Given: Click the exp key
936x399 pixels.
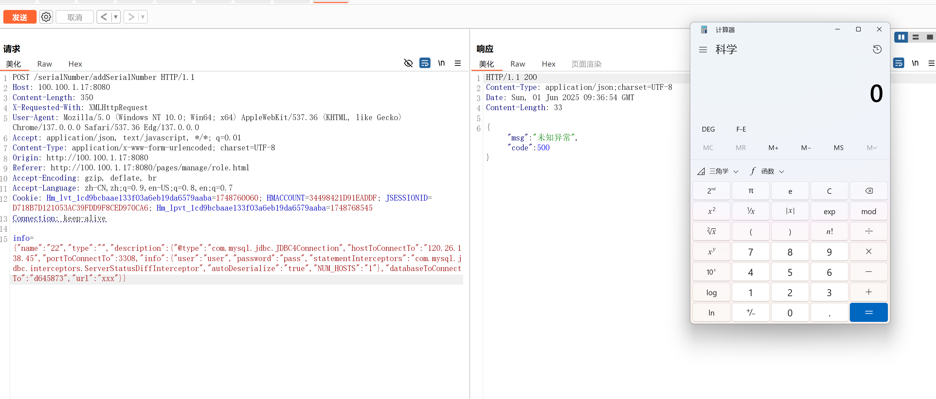Looking at the screenshot, I should click(829, 211).
